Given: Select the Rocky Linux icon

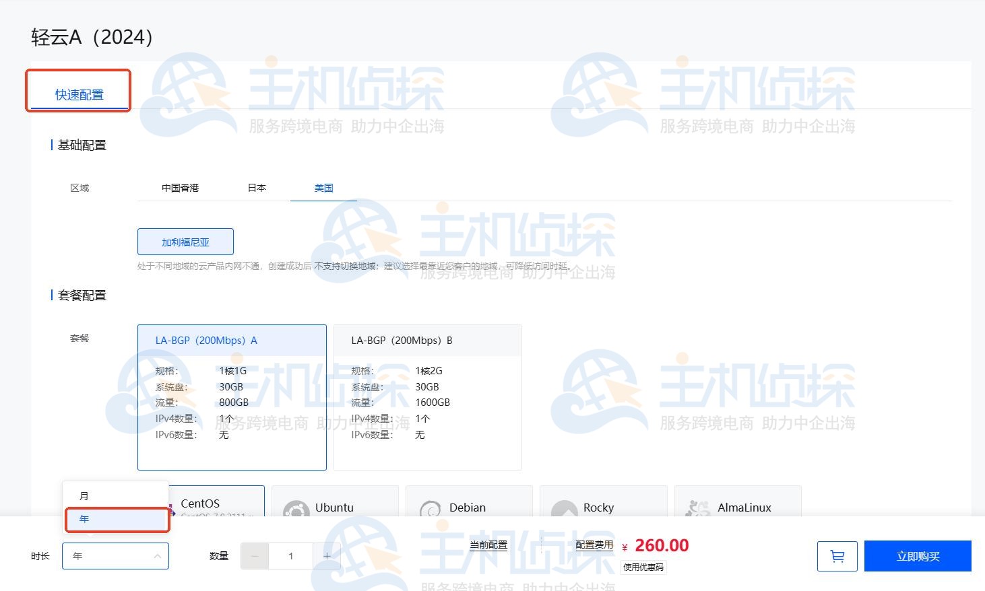Looking at the screenshot, I should click(602, 508).
